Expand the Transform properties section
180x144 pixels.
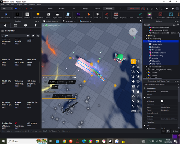(x=145, y=122)
